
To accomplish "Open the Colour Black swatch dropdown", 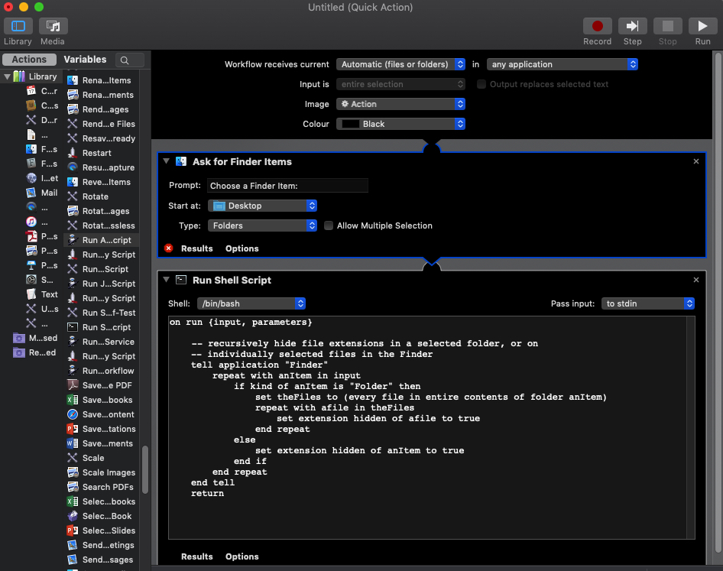I will (x=400, y=124).
